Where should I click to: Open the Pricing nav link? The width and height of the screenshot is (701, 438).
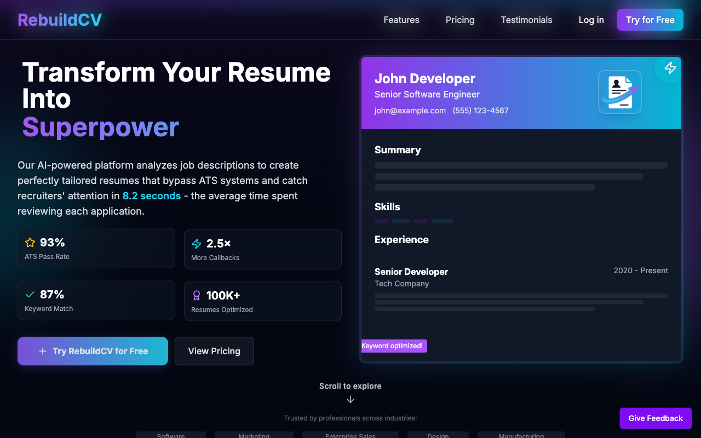pos(460,20)
